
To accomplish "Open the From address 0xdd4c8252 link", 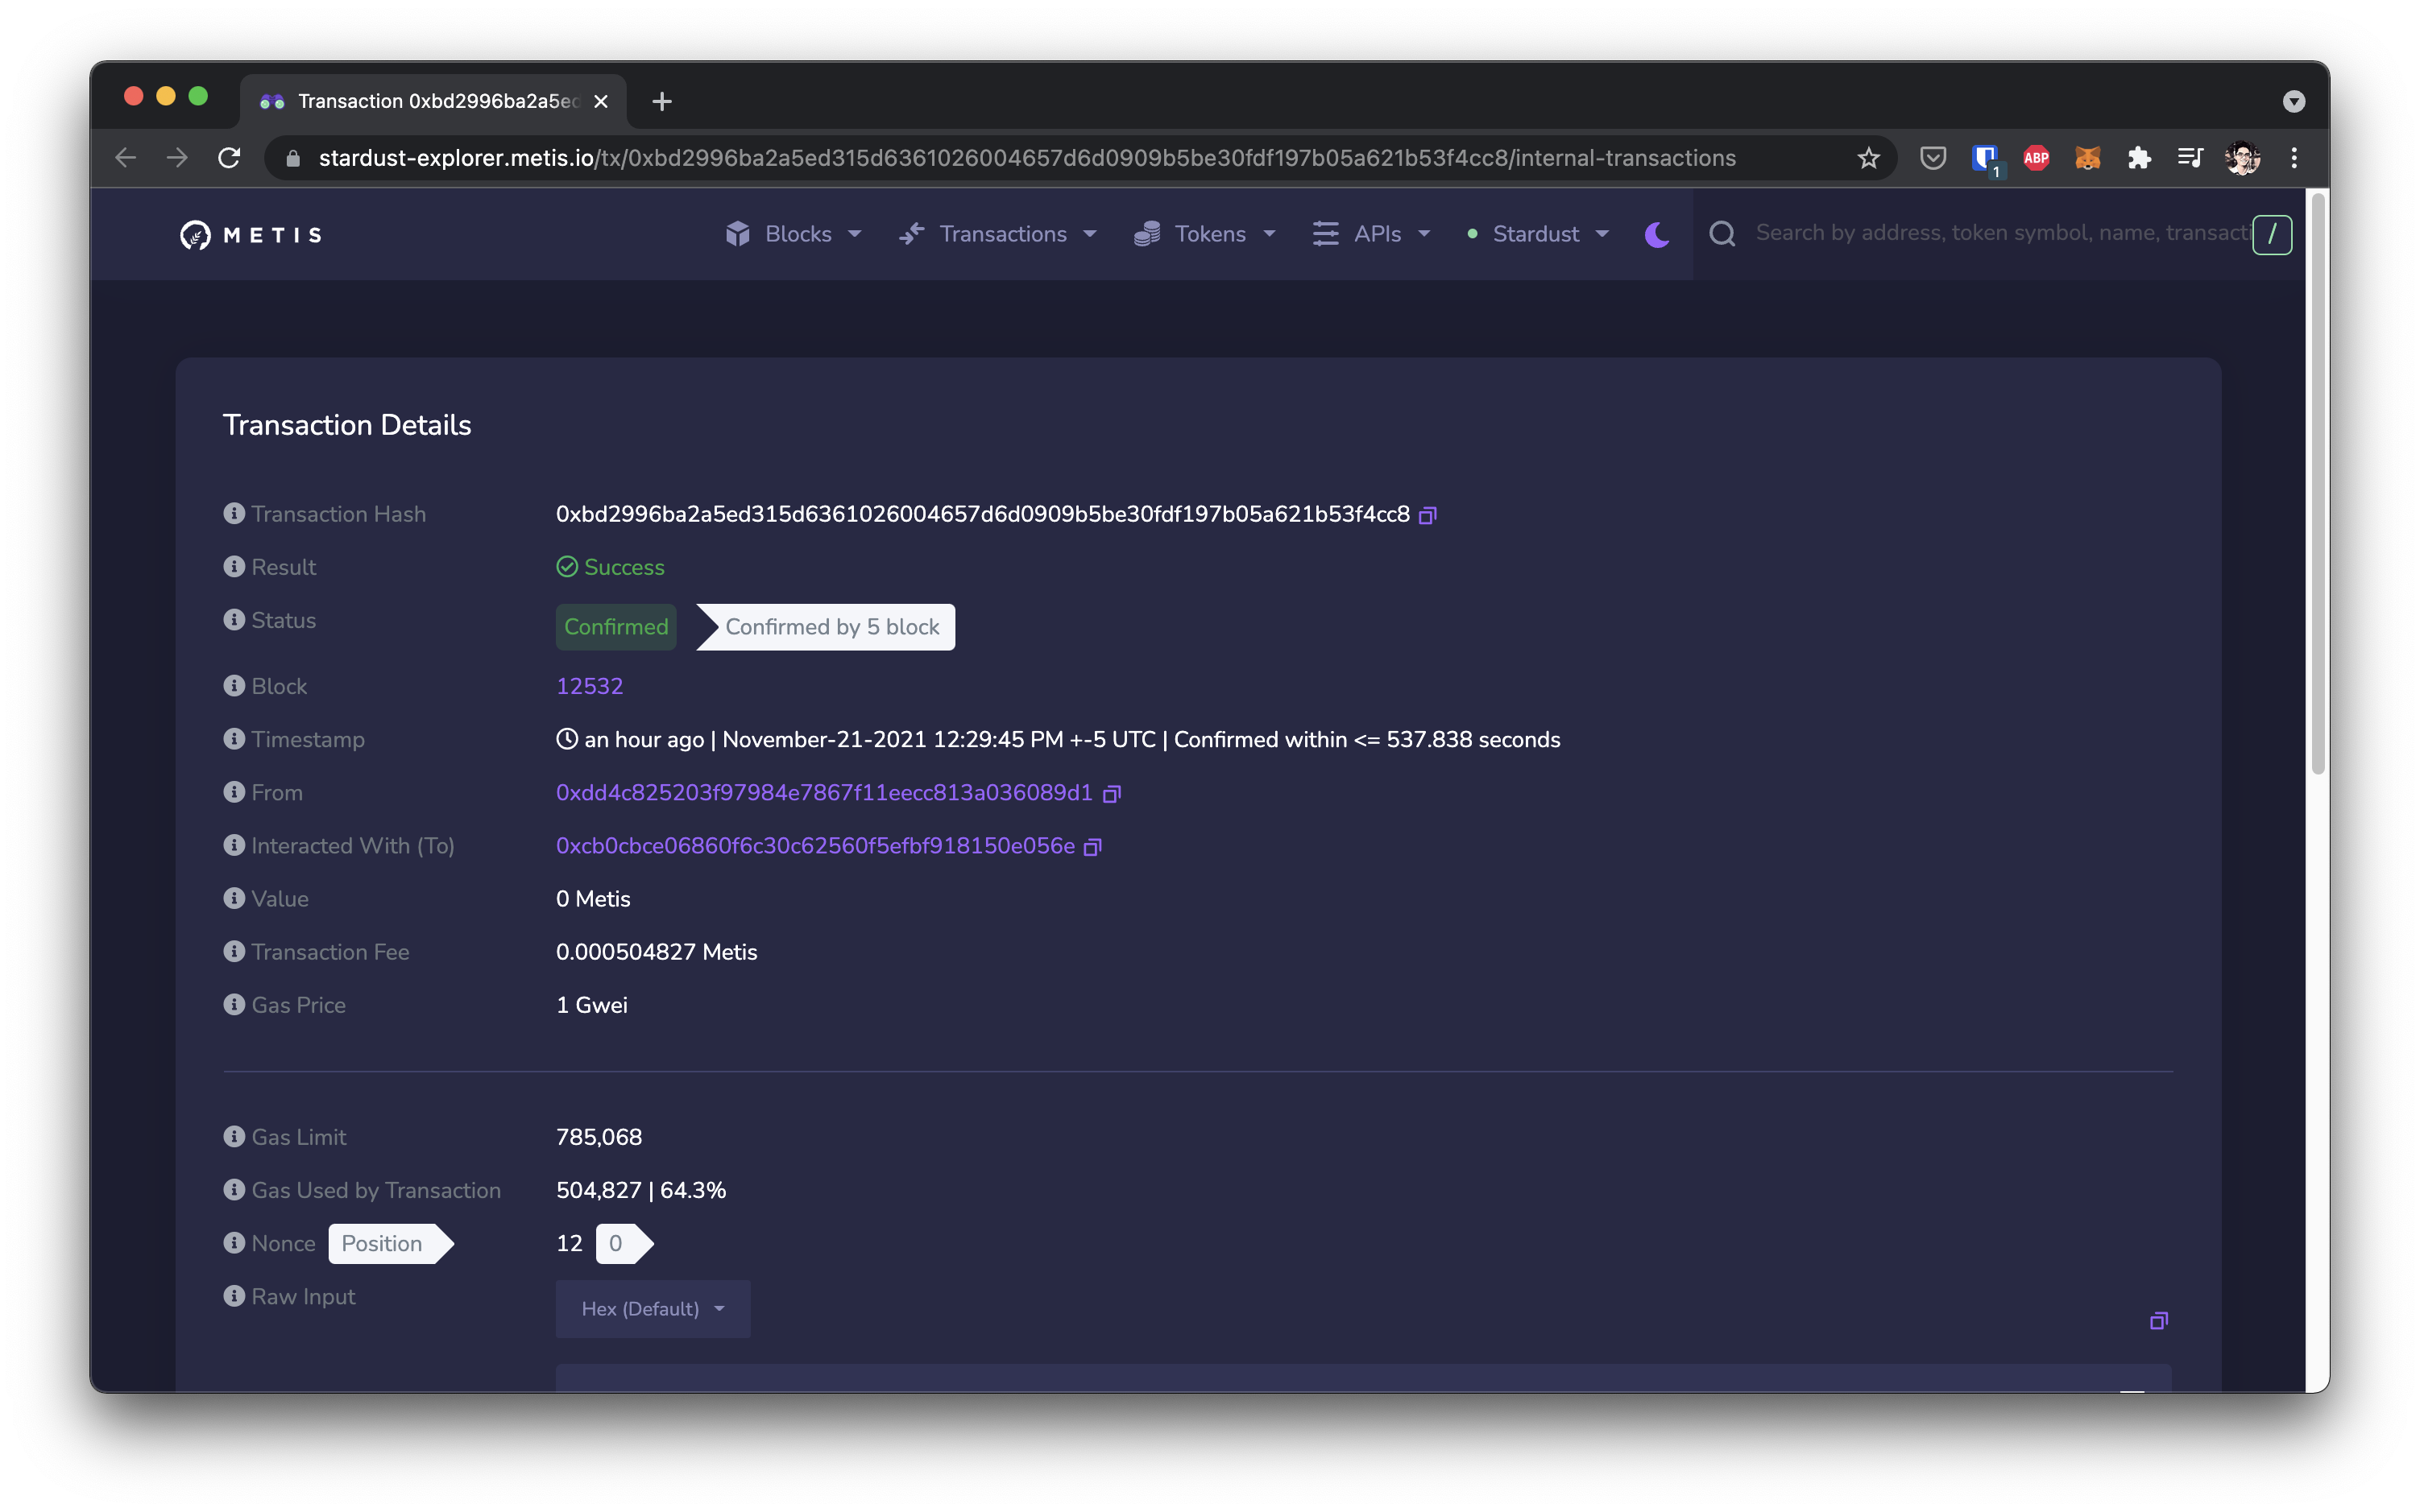I will point(823,793).
